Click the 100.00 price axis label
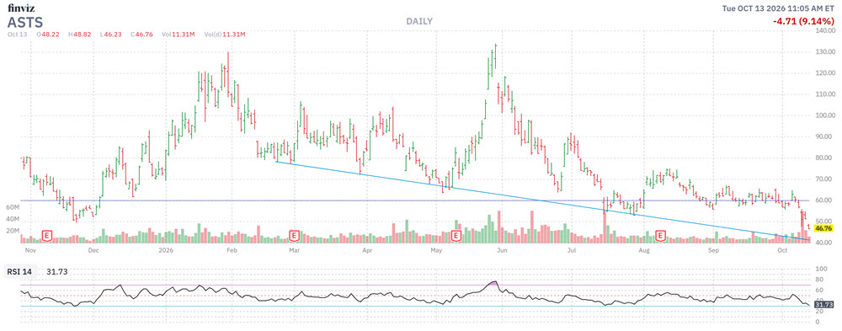The width and height of the screenshot is (842, 331). [x=825, y=115]
